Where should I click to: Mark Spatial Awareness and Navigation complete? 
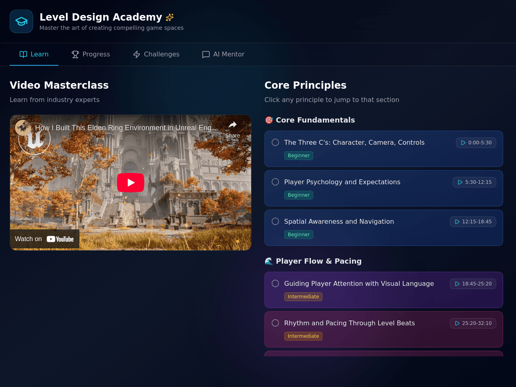tap(275, 221)
